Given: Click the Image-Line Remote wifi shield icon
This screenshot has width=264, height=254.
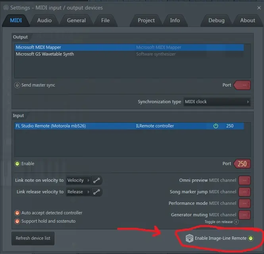Looking at the screenshot, I should pyautogui.click(x=189, y=238).
